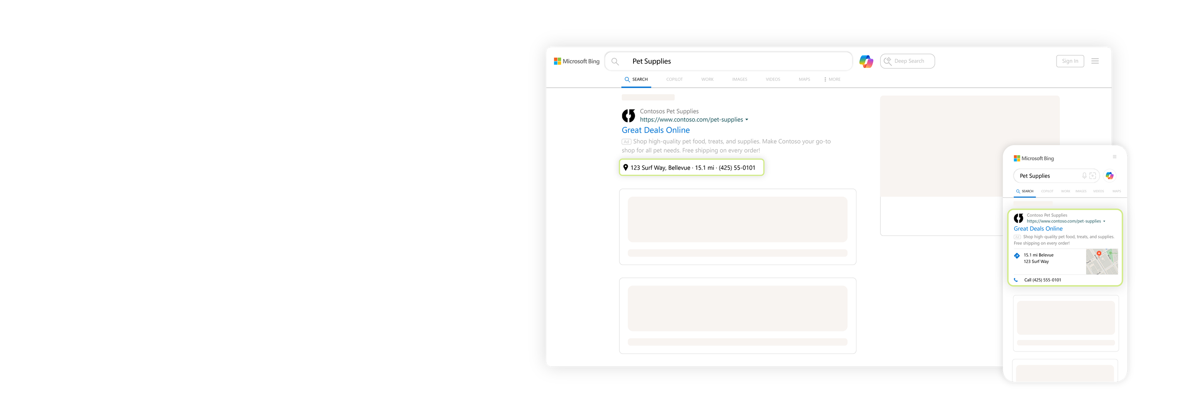Expand the desktop ad URL dropdown arrow

point(747,119)
